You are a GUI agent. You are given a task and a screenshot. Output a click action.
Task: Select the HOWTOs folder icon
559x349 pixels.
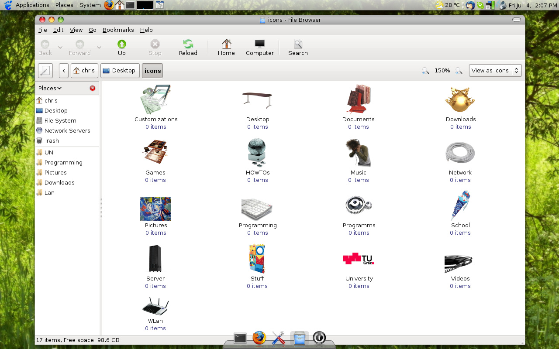click(257, 153)
